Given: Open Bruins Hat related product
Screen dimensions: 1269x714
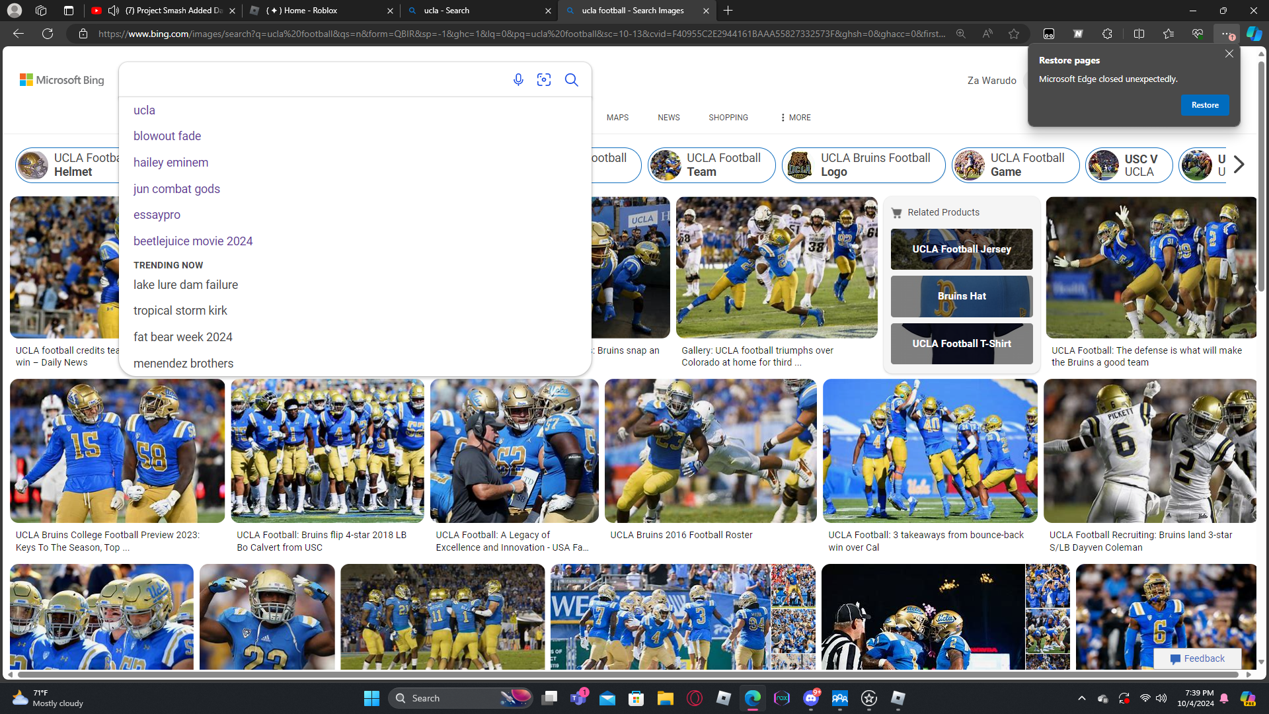Looking at the screenshot, I should [962, 296].
